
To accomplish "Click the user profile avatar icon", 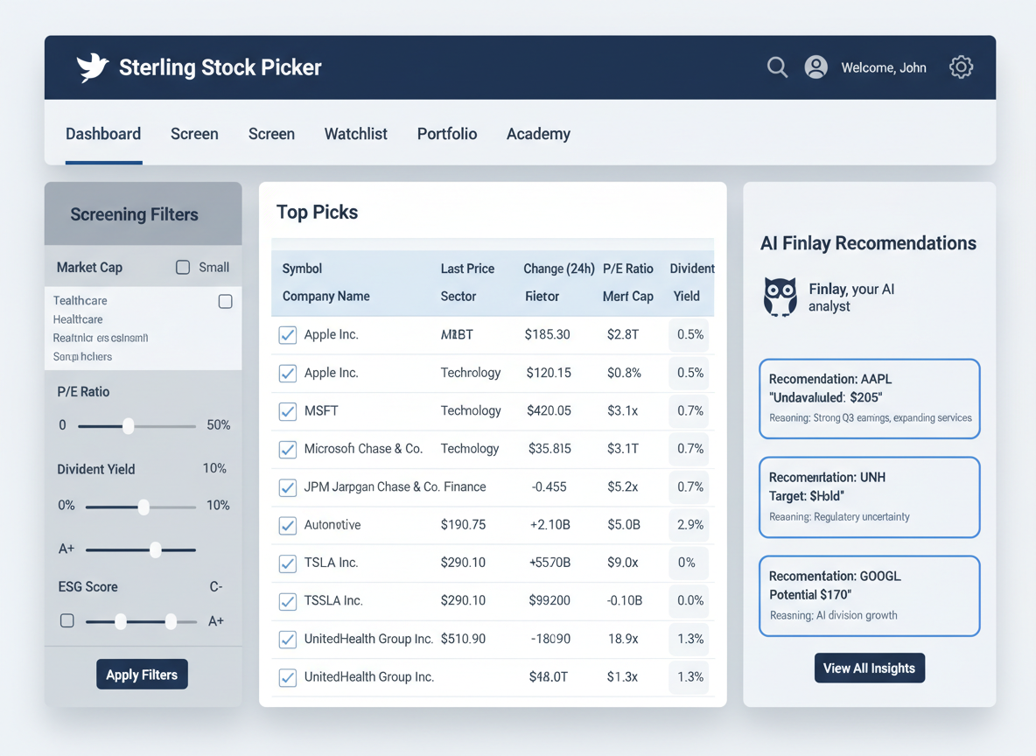I will [815, 66].
